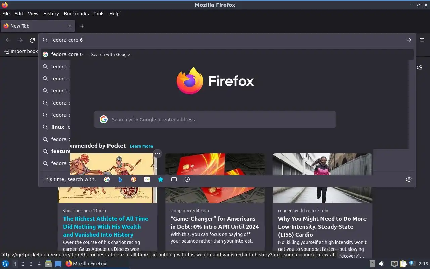430x269 pixels.
Task: Search this time with Bing icon
Action: coord(120,179)
